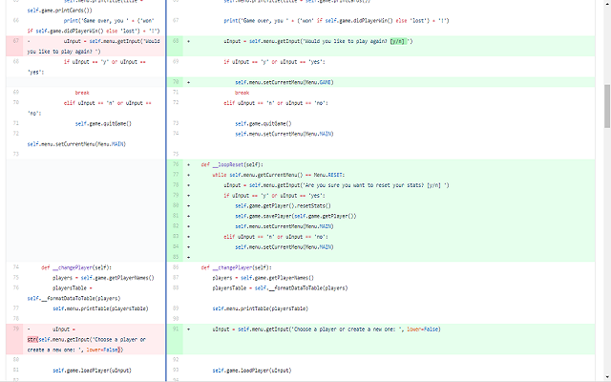Screen dimensions: 611x382
Task: Click right pane line number 86
Action: pyautogui.click(x=176, y=267)
